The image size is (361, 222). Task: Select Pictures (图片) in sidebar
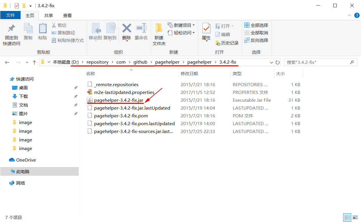click(x=20, y=114)
